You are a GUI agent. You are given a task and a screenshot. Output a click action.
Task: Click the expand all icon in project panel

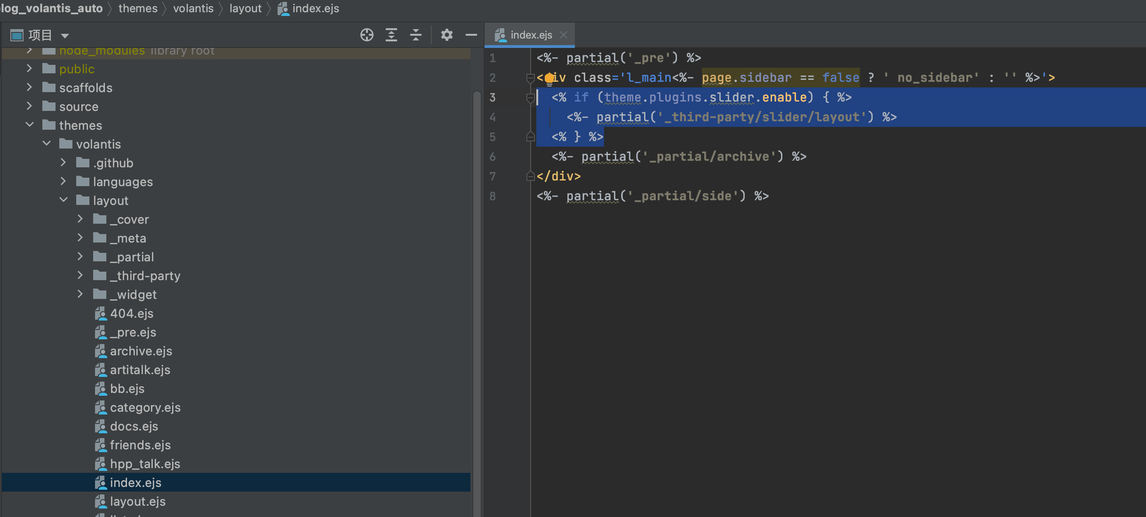(x=391, y=35)
